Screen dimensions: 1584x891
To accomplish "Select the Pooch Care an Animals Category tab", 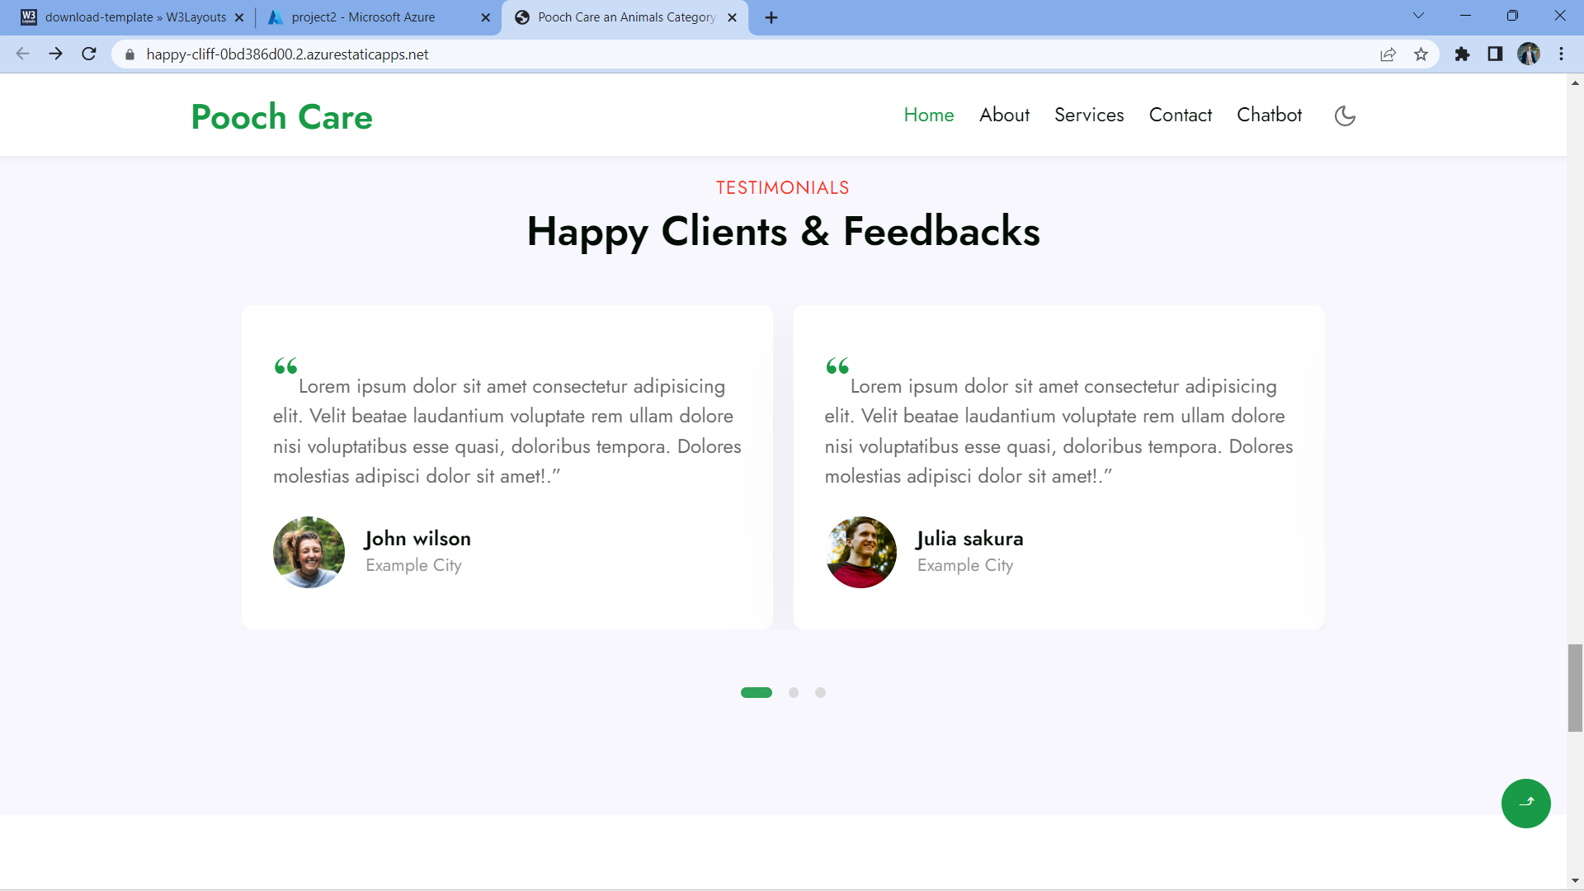I will 625,17.
